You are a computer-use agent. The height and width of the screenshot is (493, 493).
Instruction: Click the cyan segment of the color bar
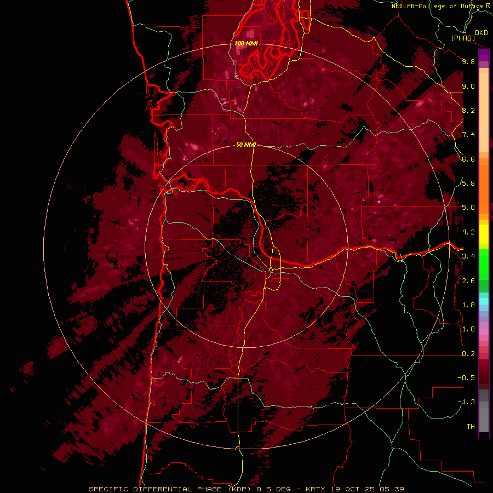(x=484, y=301)
